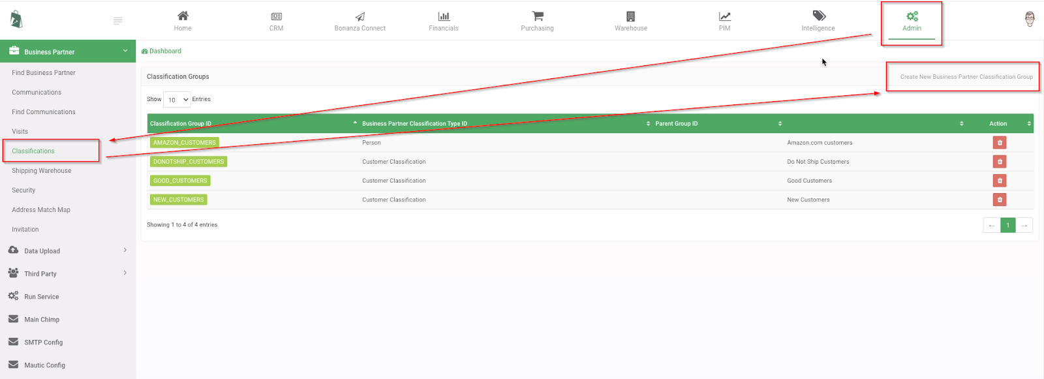
Task: Click the New Customers description cell
Action: tap(808, 200)
